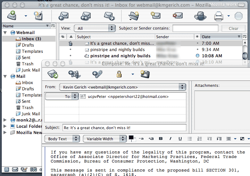Click the Subject or Sender search field
Screen dimensions: 250x176
click(x=195, y=28)
